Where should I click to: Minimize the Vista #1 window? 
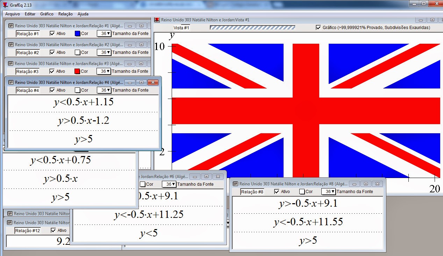pyautogui.click(x=421, y=20)
